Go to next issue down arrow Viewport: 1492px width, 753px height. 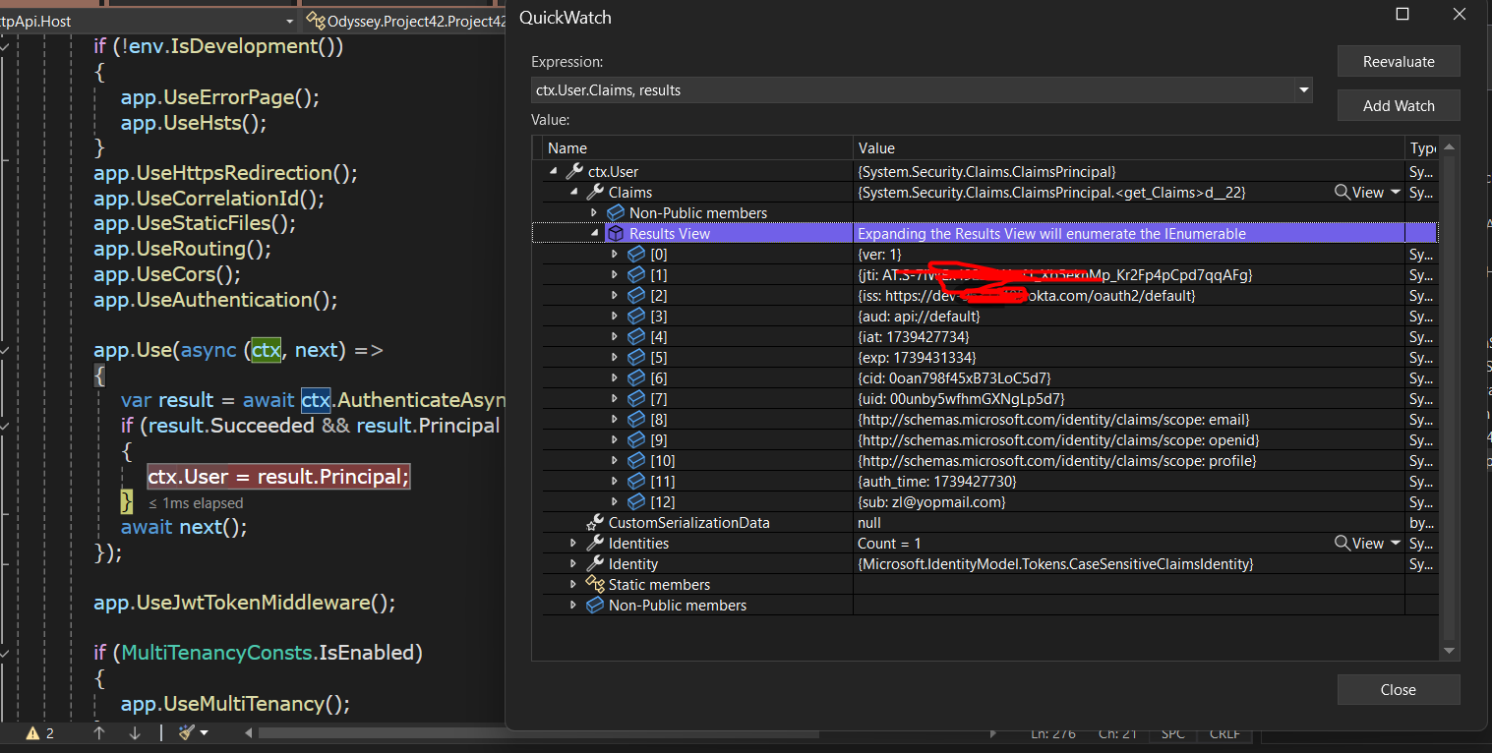[x=135, y=732]
